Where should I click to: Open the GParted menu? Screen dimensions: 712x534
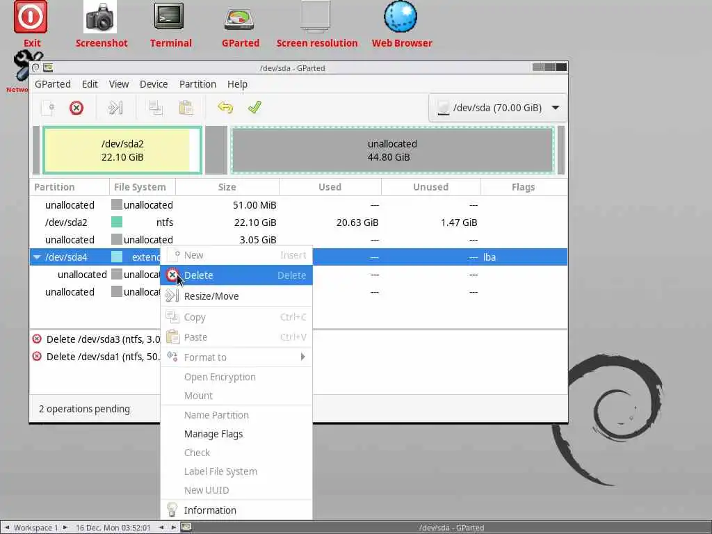point(53,84)
